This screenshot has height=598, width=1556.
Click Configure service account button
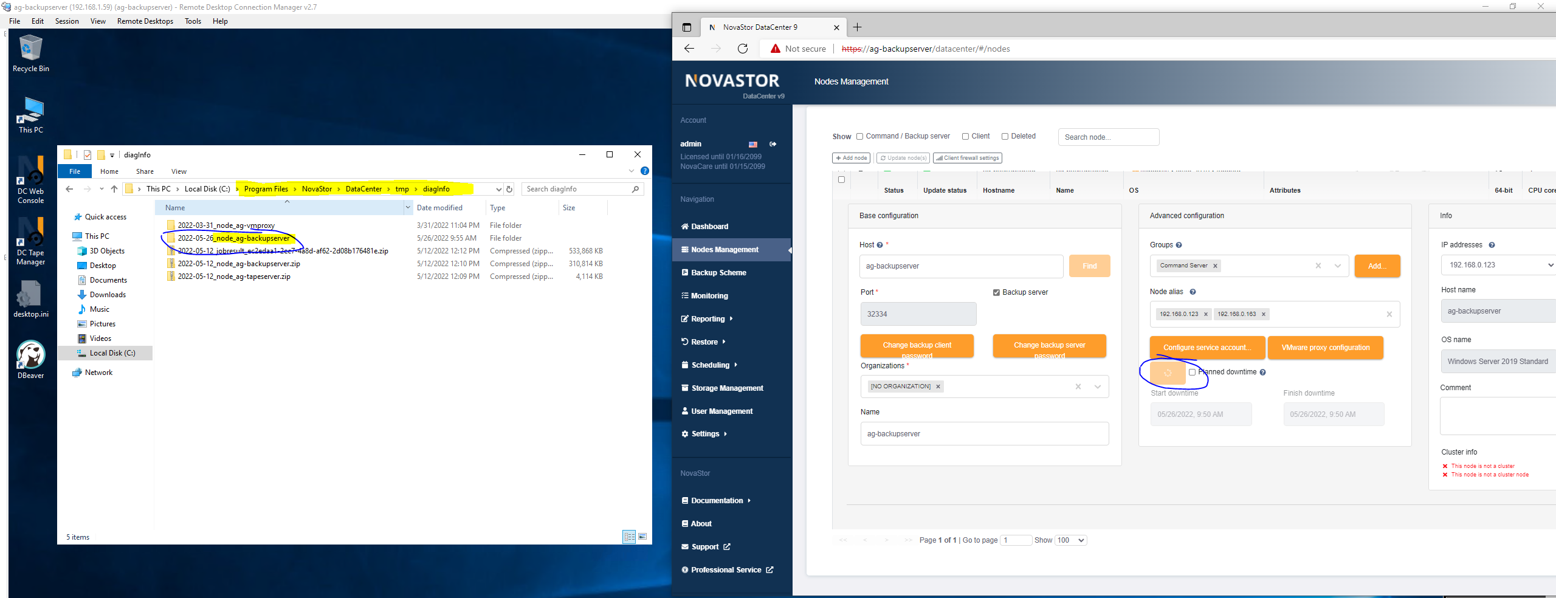[1207, 348]
